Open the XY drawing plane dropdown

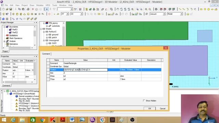click(67, 14)
